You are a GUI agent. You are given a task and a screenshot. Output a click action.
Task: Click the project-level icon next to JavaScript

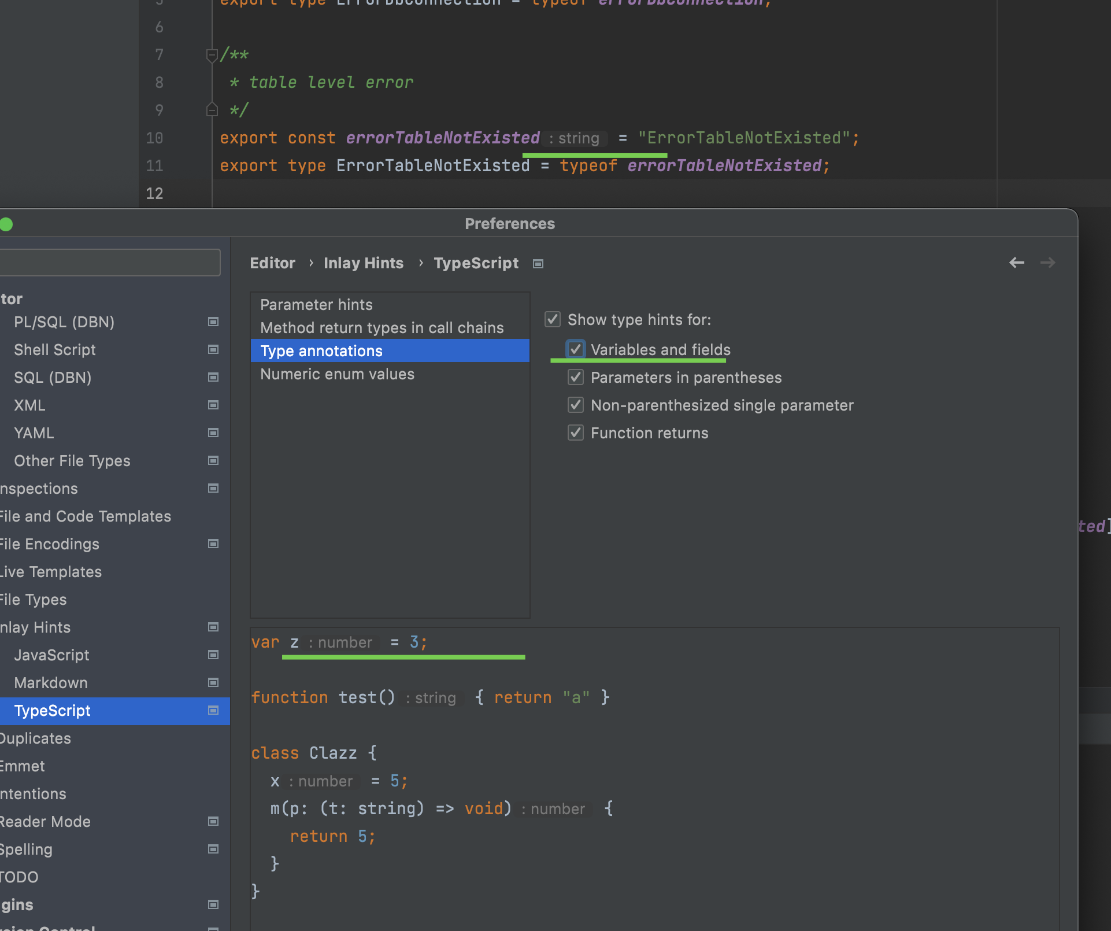213,655
